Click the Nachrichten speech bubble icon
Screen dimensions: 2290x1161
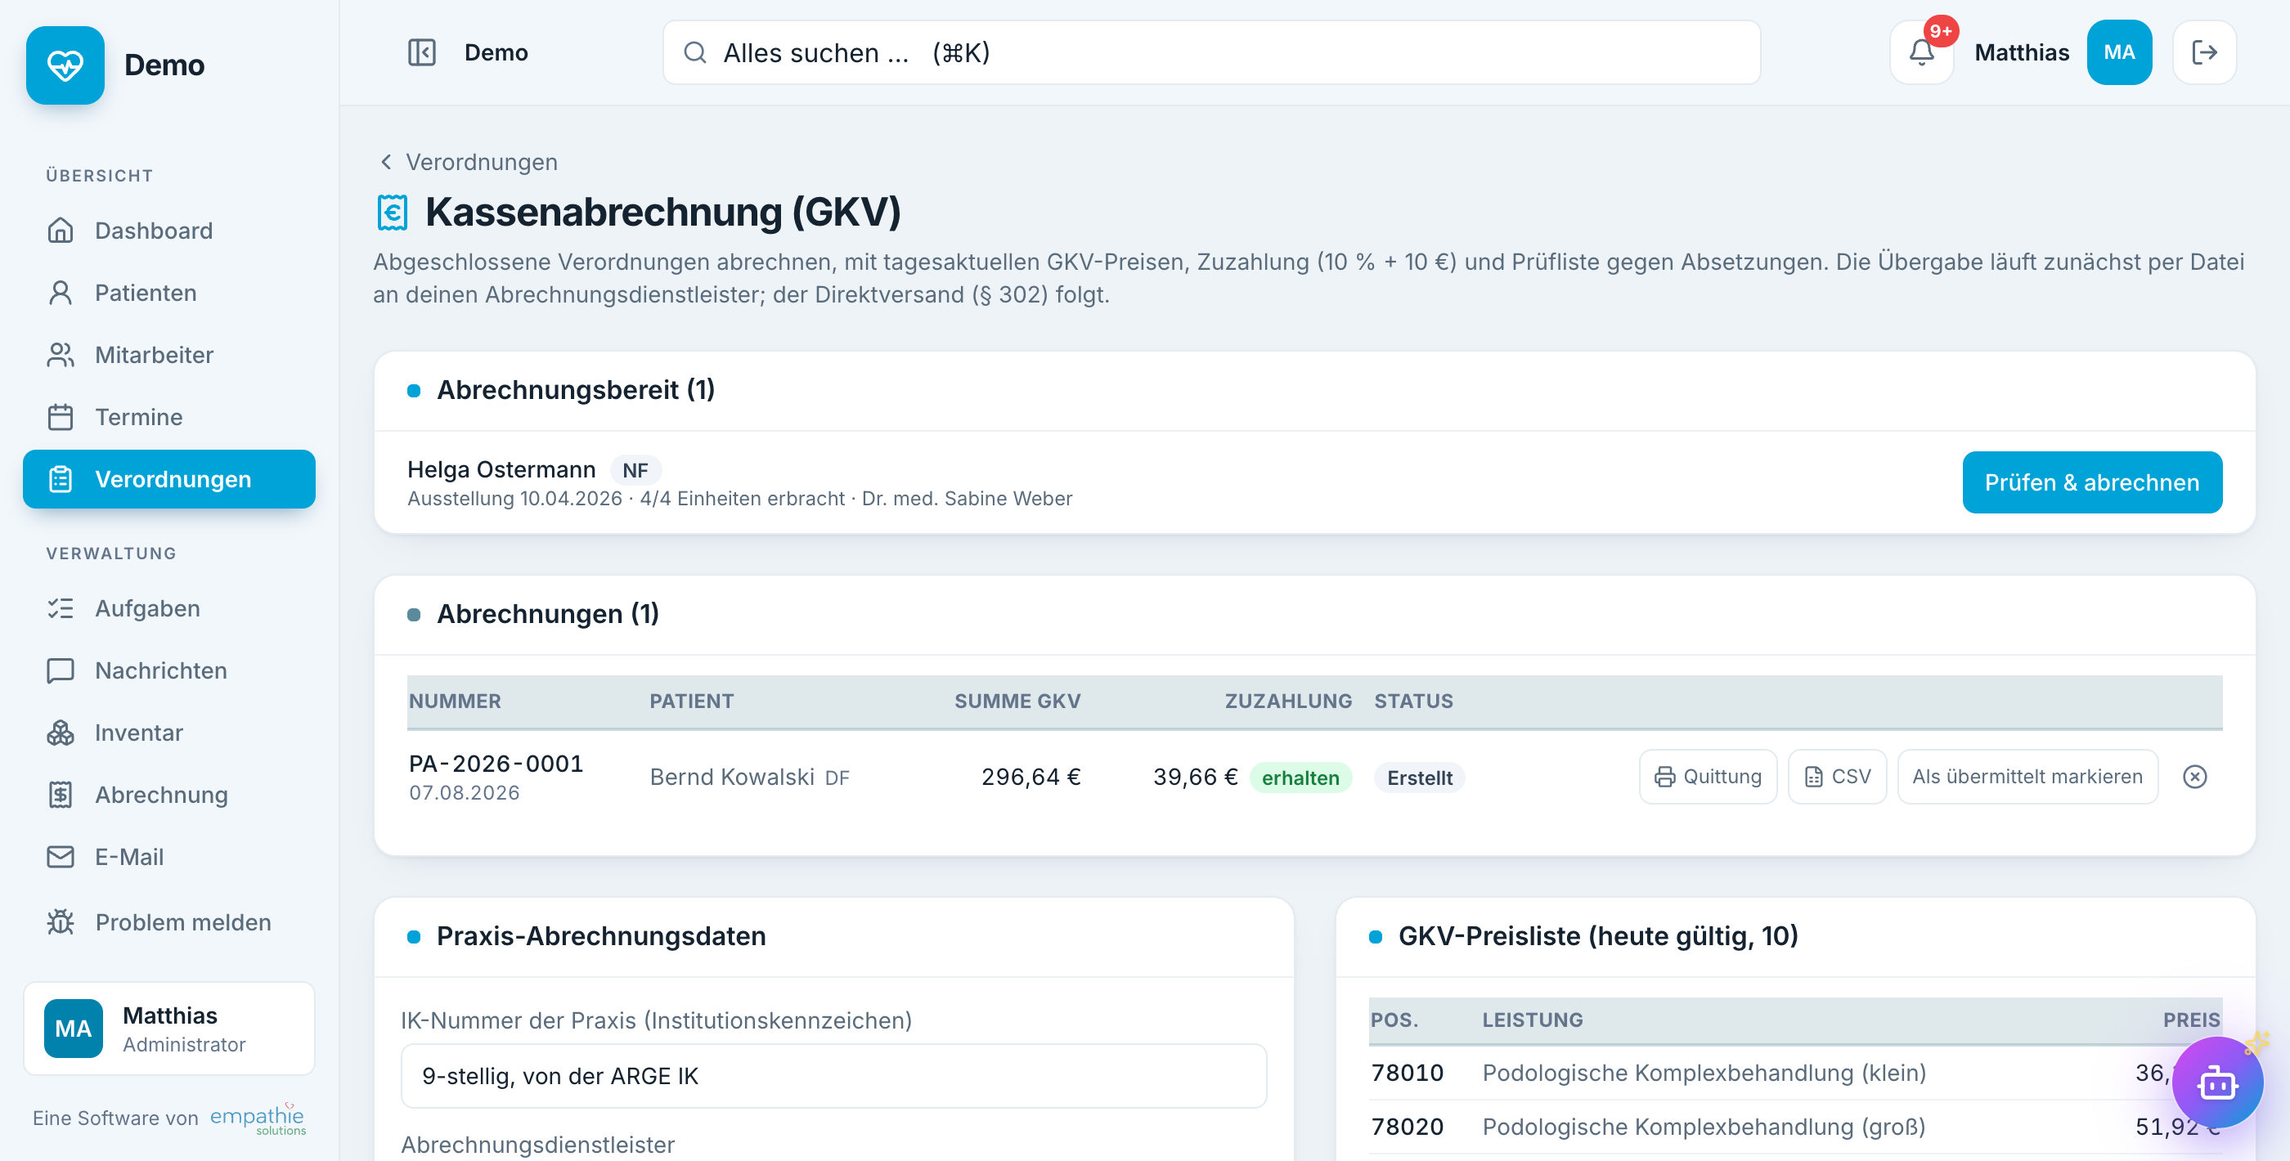click(61, 670)
